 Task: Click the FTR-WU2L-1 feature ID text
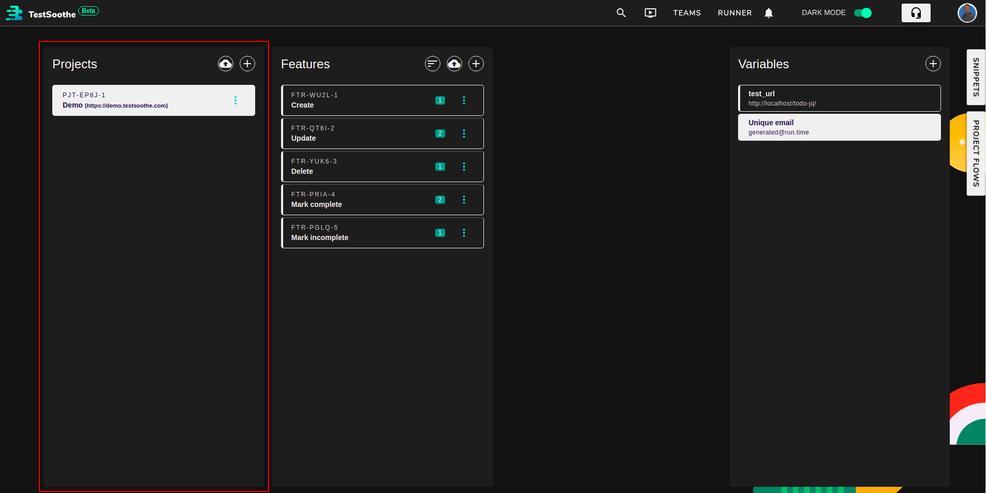(x=315, y=95)
